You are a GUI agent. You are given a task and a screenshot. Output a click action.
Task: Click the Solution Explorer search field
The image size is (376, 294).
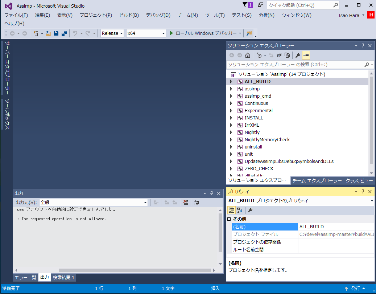[x=296, y=65]
